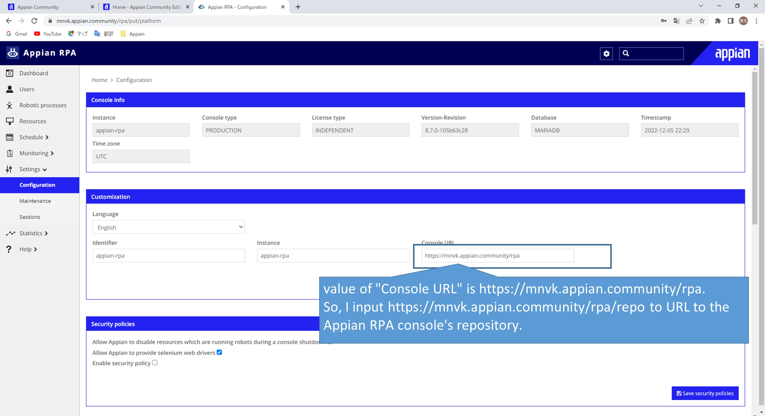Viewport: 765px width, 416px height.
Task: Close the Home - Appian Community Edition tab
Action: tap(187, 7)
